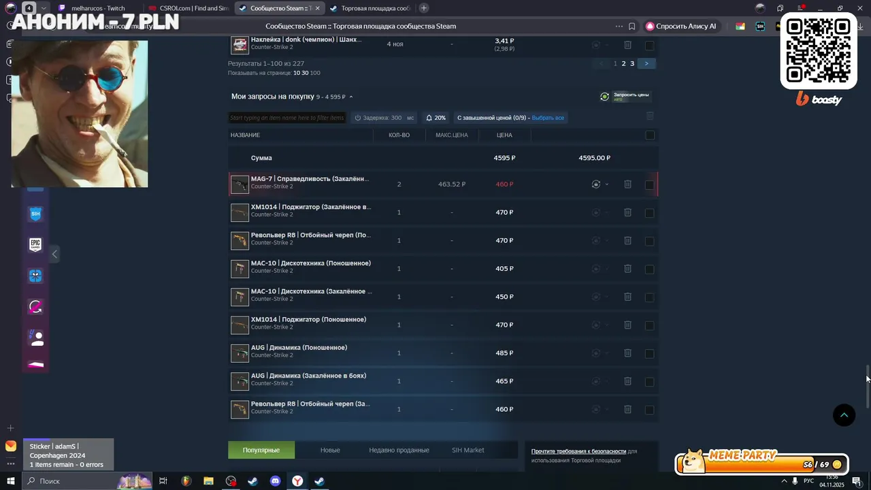Image resolution: width=871 pixels, height=490 pixels.
Task: Switch to the CSROI.com browser tab
Action: 187,8
